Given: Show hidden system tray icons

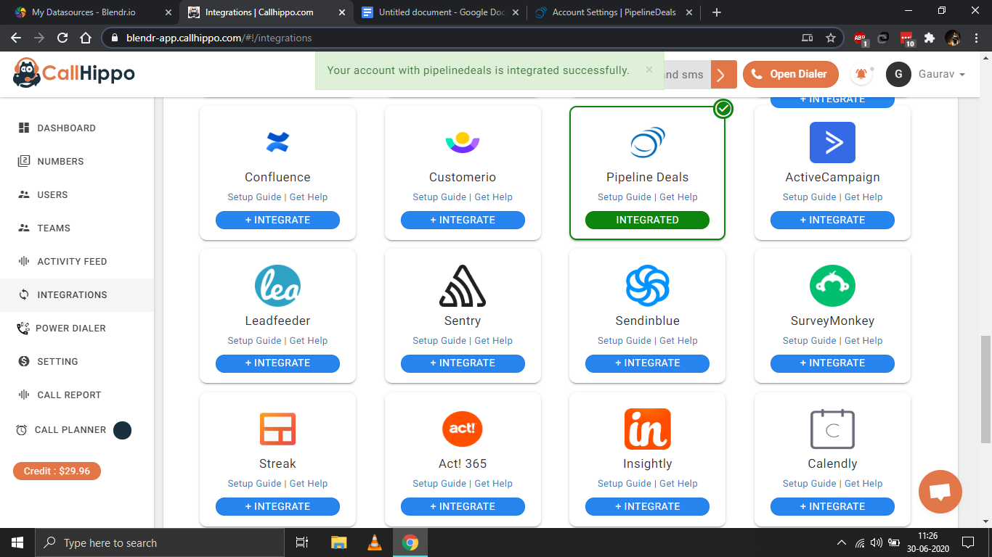Looking at the screenshot, I should click(842, 542).
